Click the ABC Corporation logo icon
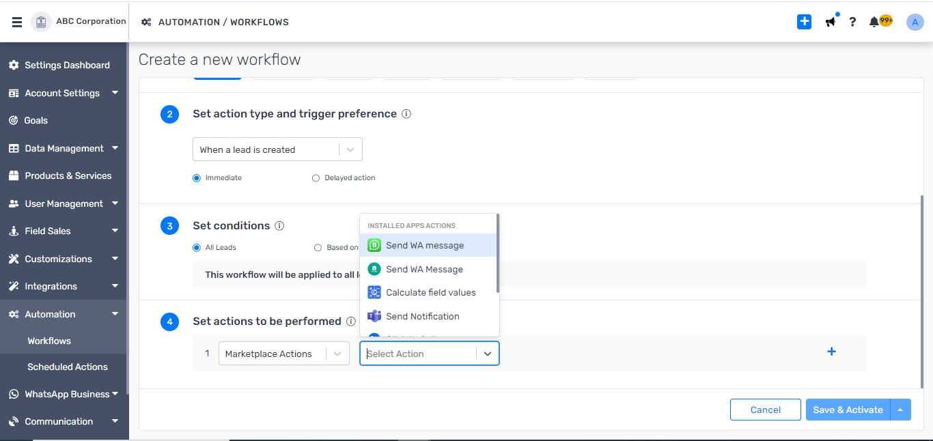Image resolution: width=933 pixels, height=441 pixels. tap(42, 22)
